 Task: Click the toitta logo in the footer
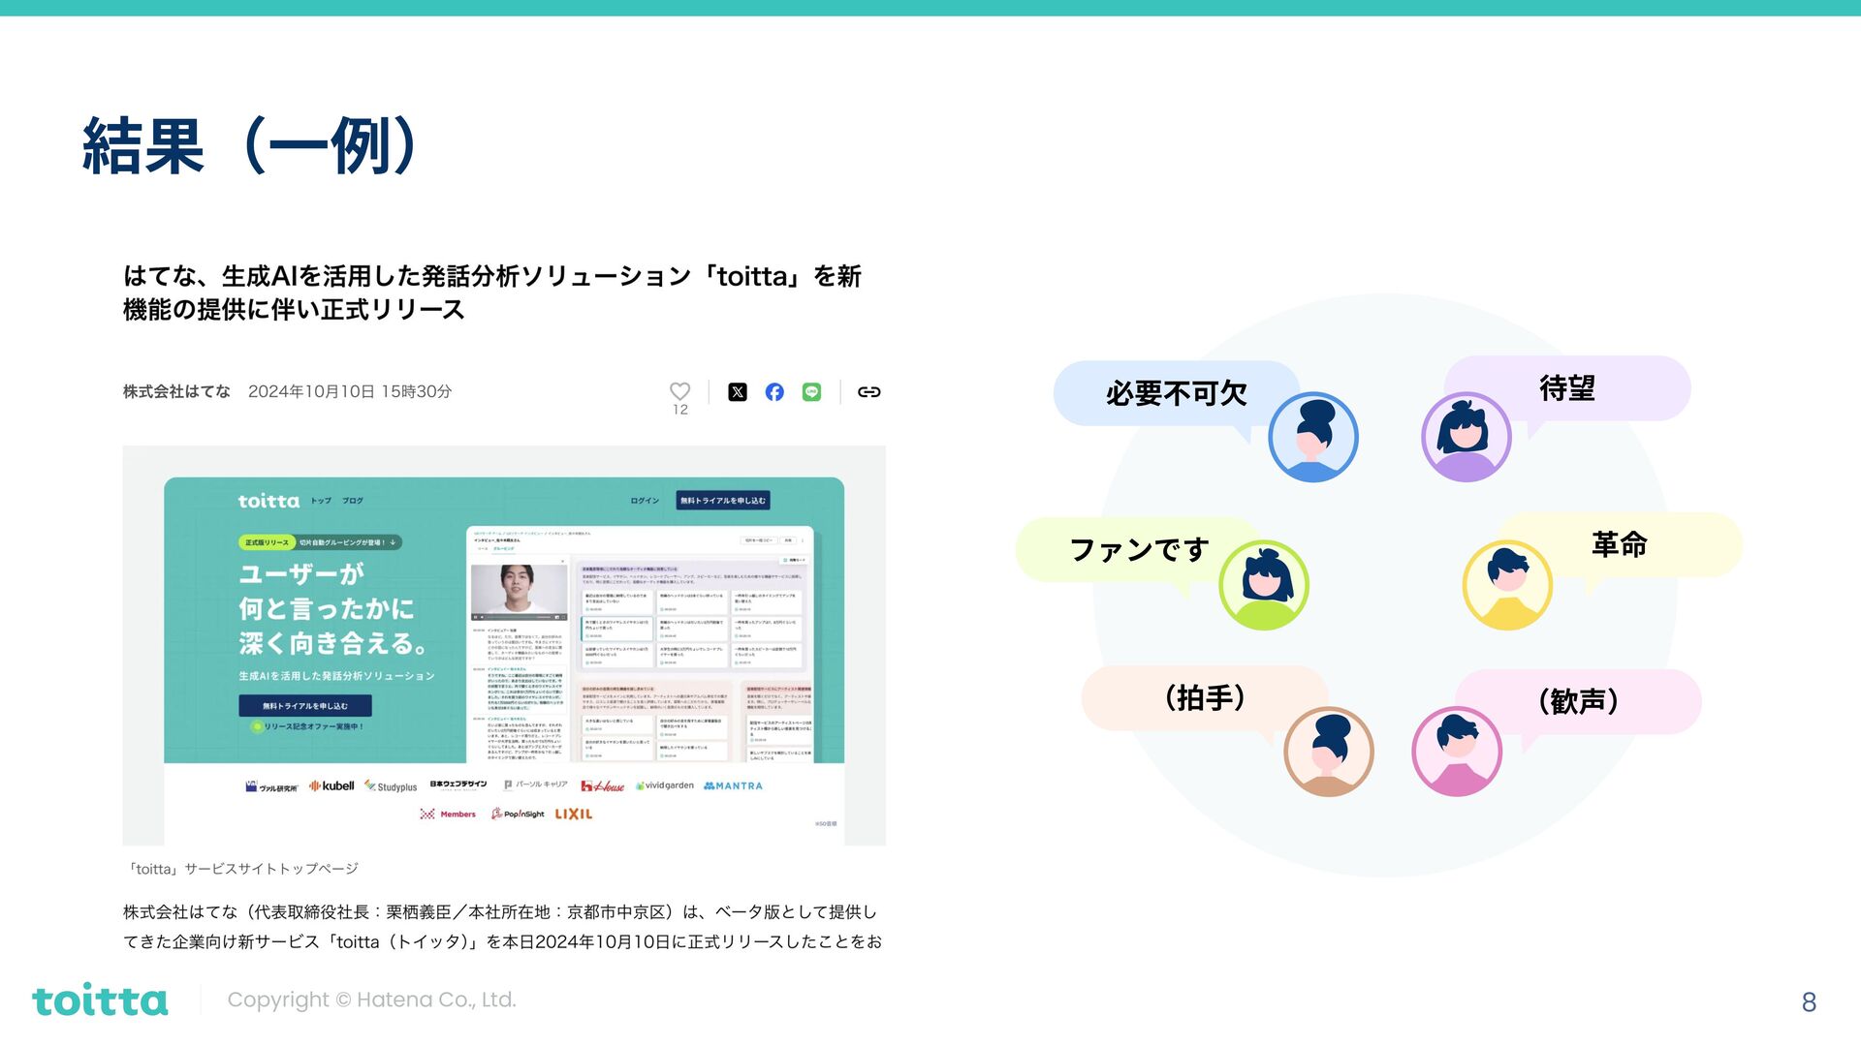point(100,1000)
